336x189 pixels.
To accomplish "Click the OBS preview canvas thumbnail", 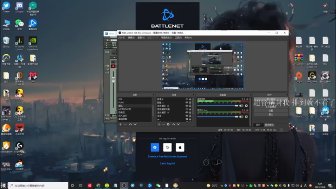I will pos(203,66).
